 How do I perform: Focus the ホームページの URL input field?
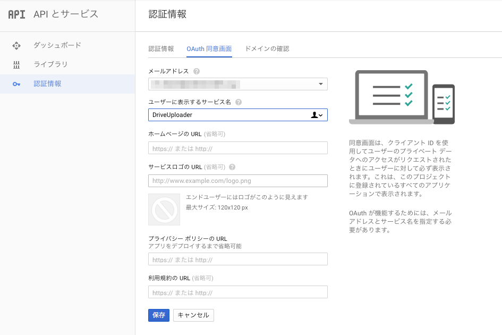[238, 148]
